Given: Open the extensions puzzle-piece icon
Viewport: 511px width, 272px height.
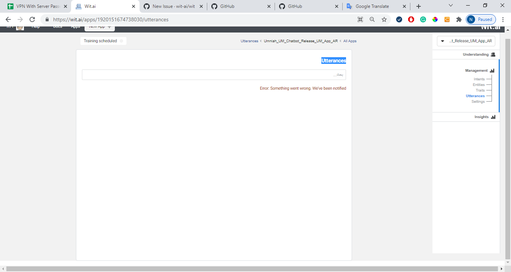Looking at the screenshot, I should coord(459,19).
